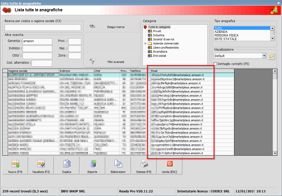This screenshot has height=196, width=282.
Task: Click the table scrollbar down arrow
Action: 275,153
